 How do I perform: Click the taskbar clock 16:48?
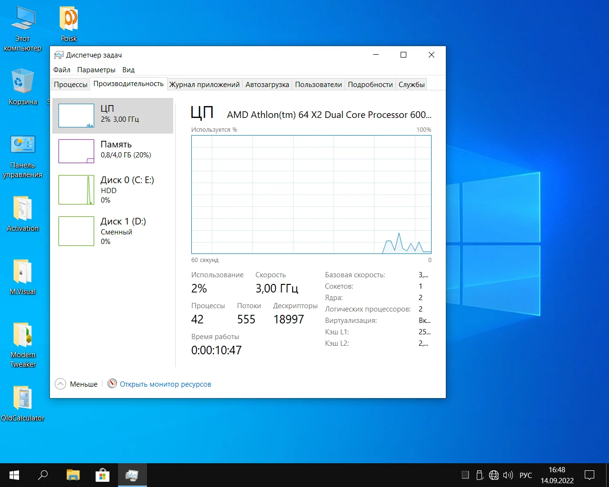[x=557, y=470]
